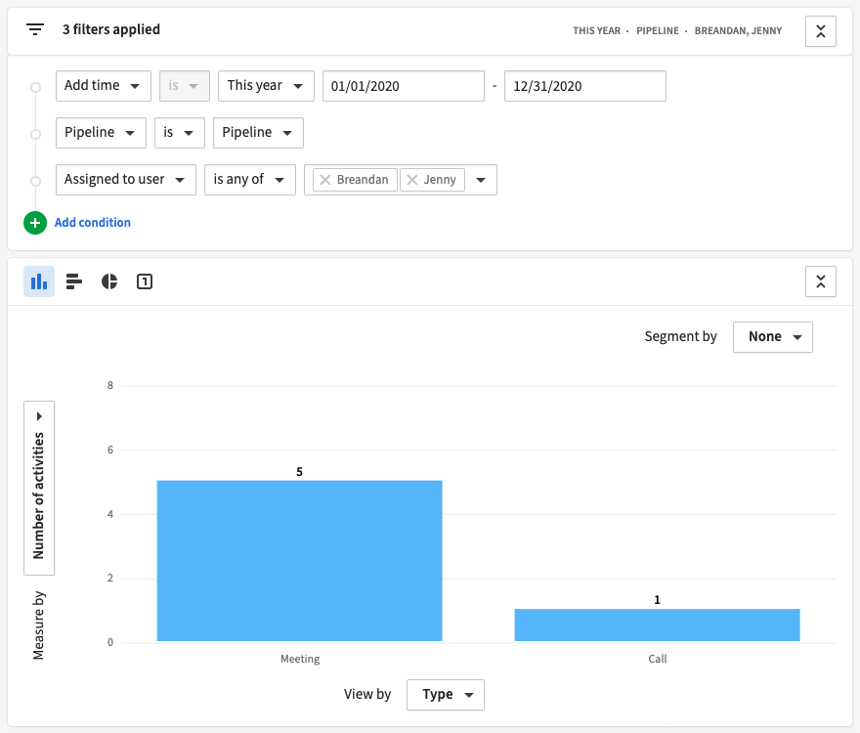Click THIS YEAR filter summary tag
This screenshot has height=733, width=860.
(597, 31)
